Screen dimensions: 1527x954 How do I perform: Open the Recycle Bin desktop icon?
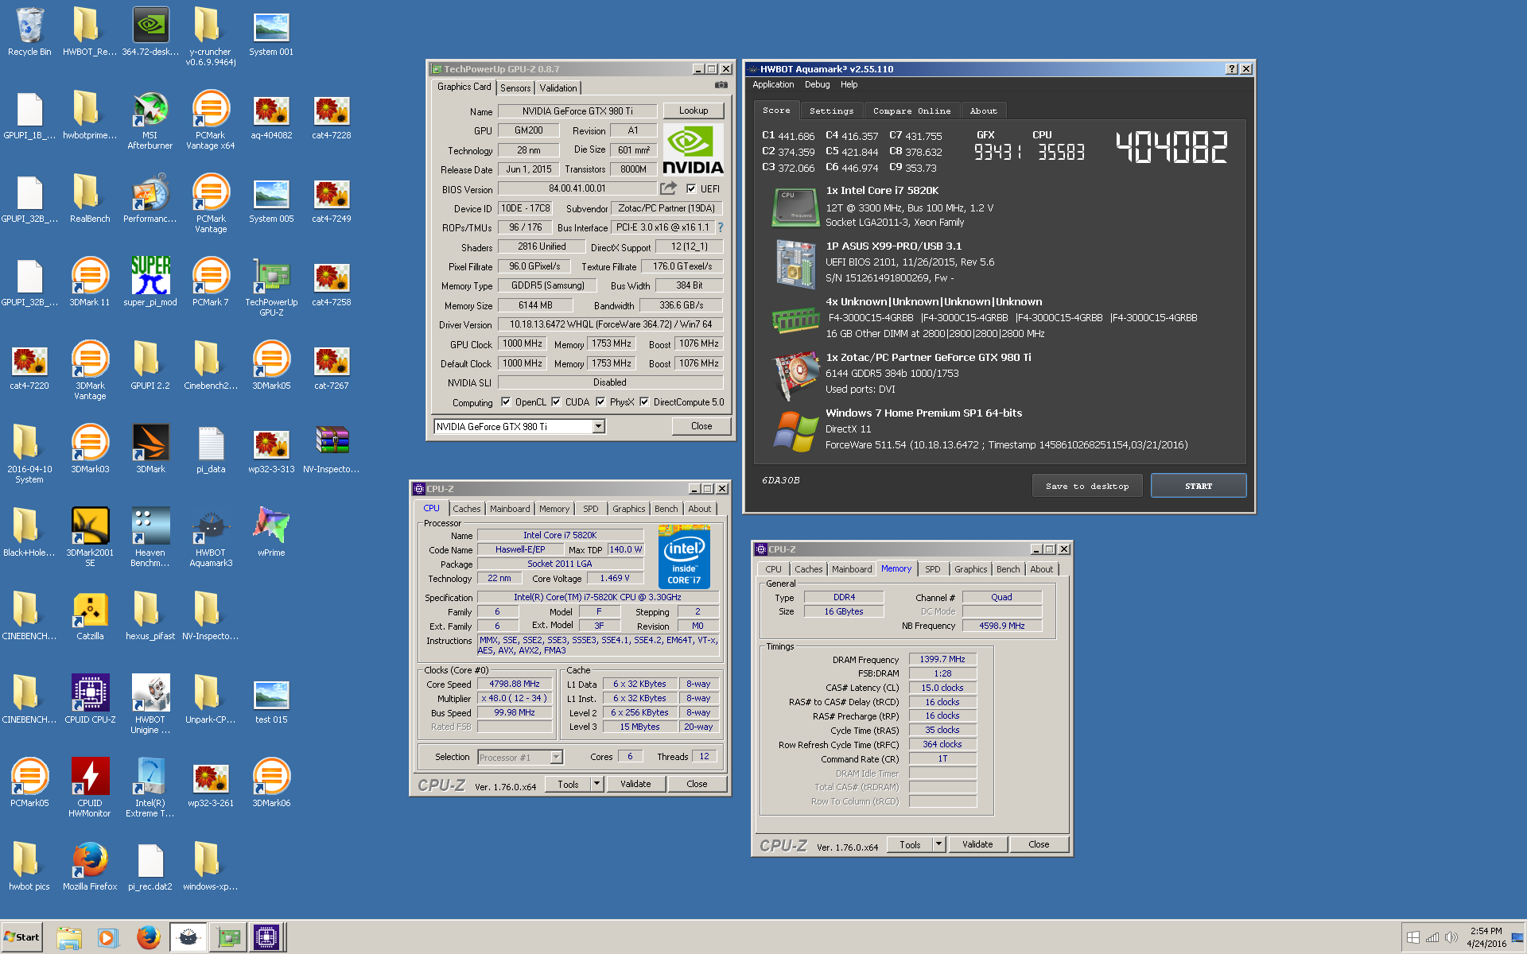tap(29, 32)
